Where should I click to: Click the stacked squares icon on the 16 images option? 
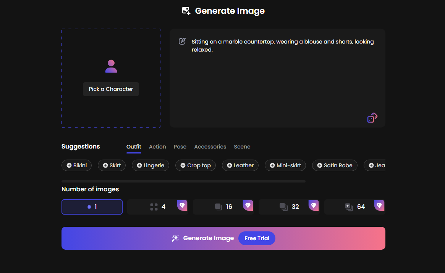pos(218,206)
